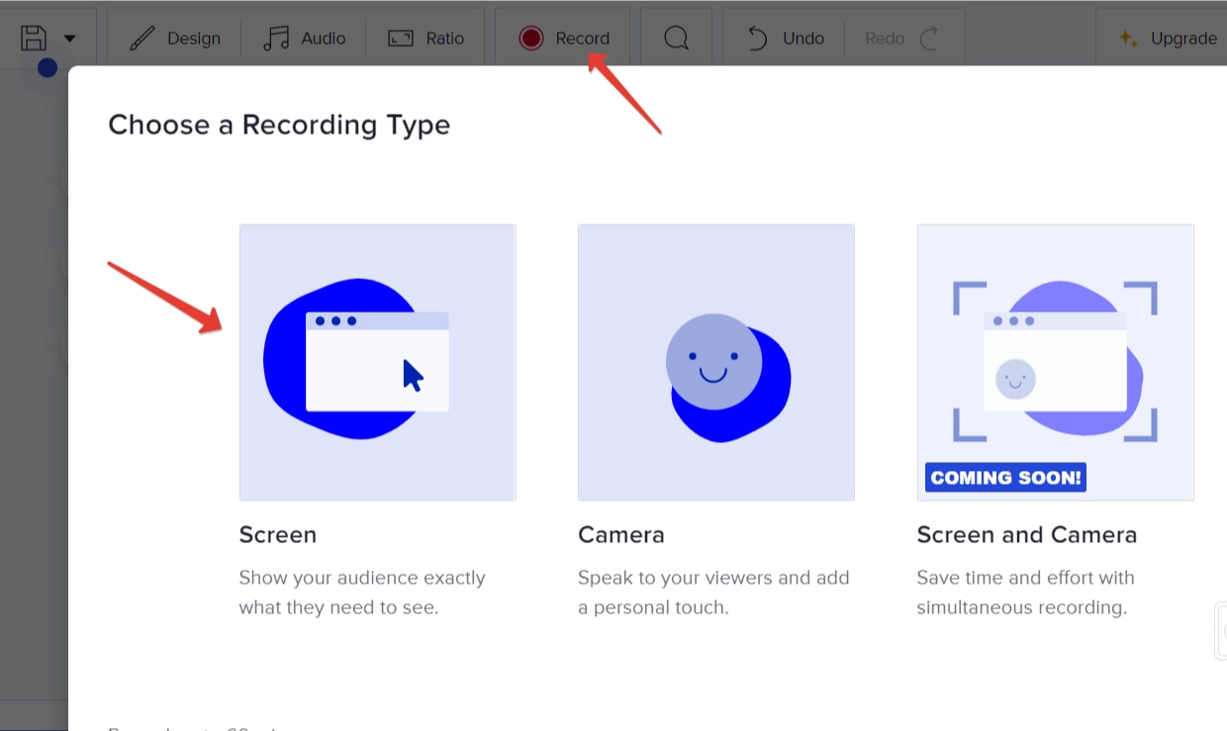Image resolution: width=1227 pixels, height=731 pixels.
Task: Expand the dropdown arrow beside the save icon
Action: click(69, 39)
